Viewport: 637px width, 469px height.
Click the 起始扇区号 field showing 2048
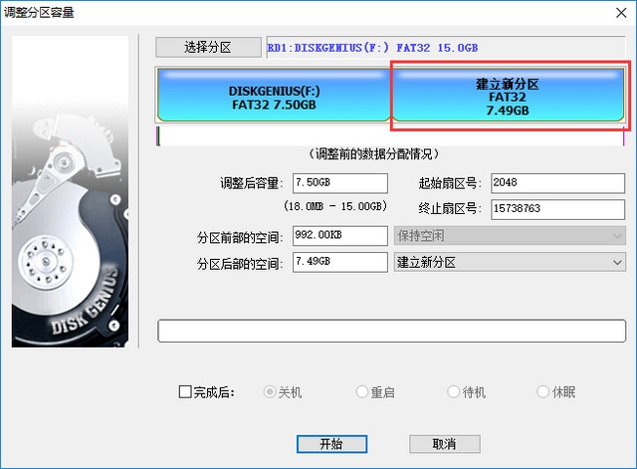[x=557, y=183]
